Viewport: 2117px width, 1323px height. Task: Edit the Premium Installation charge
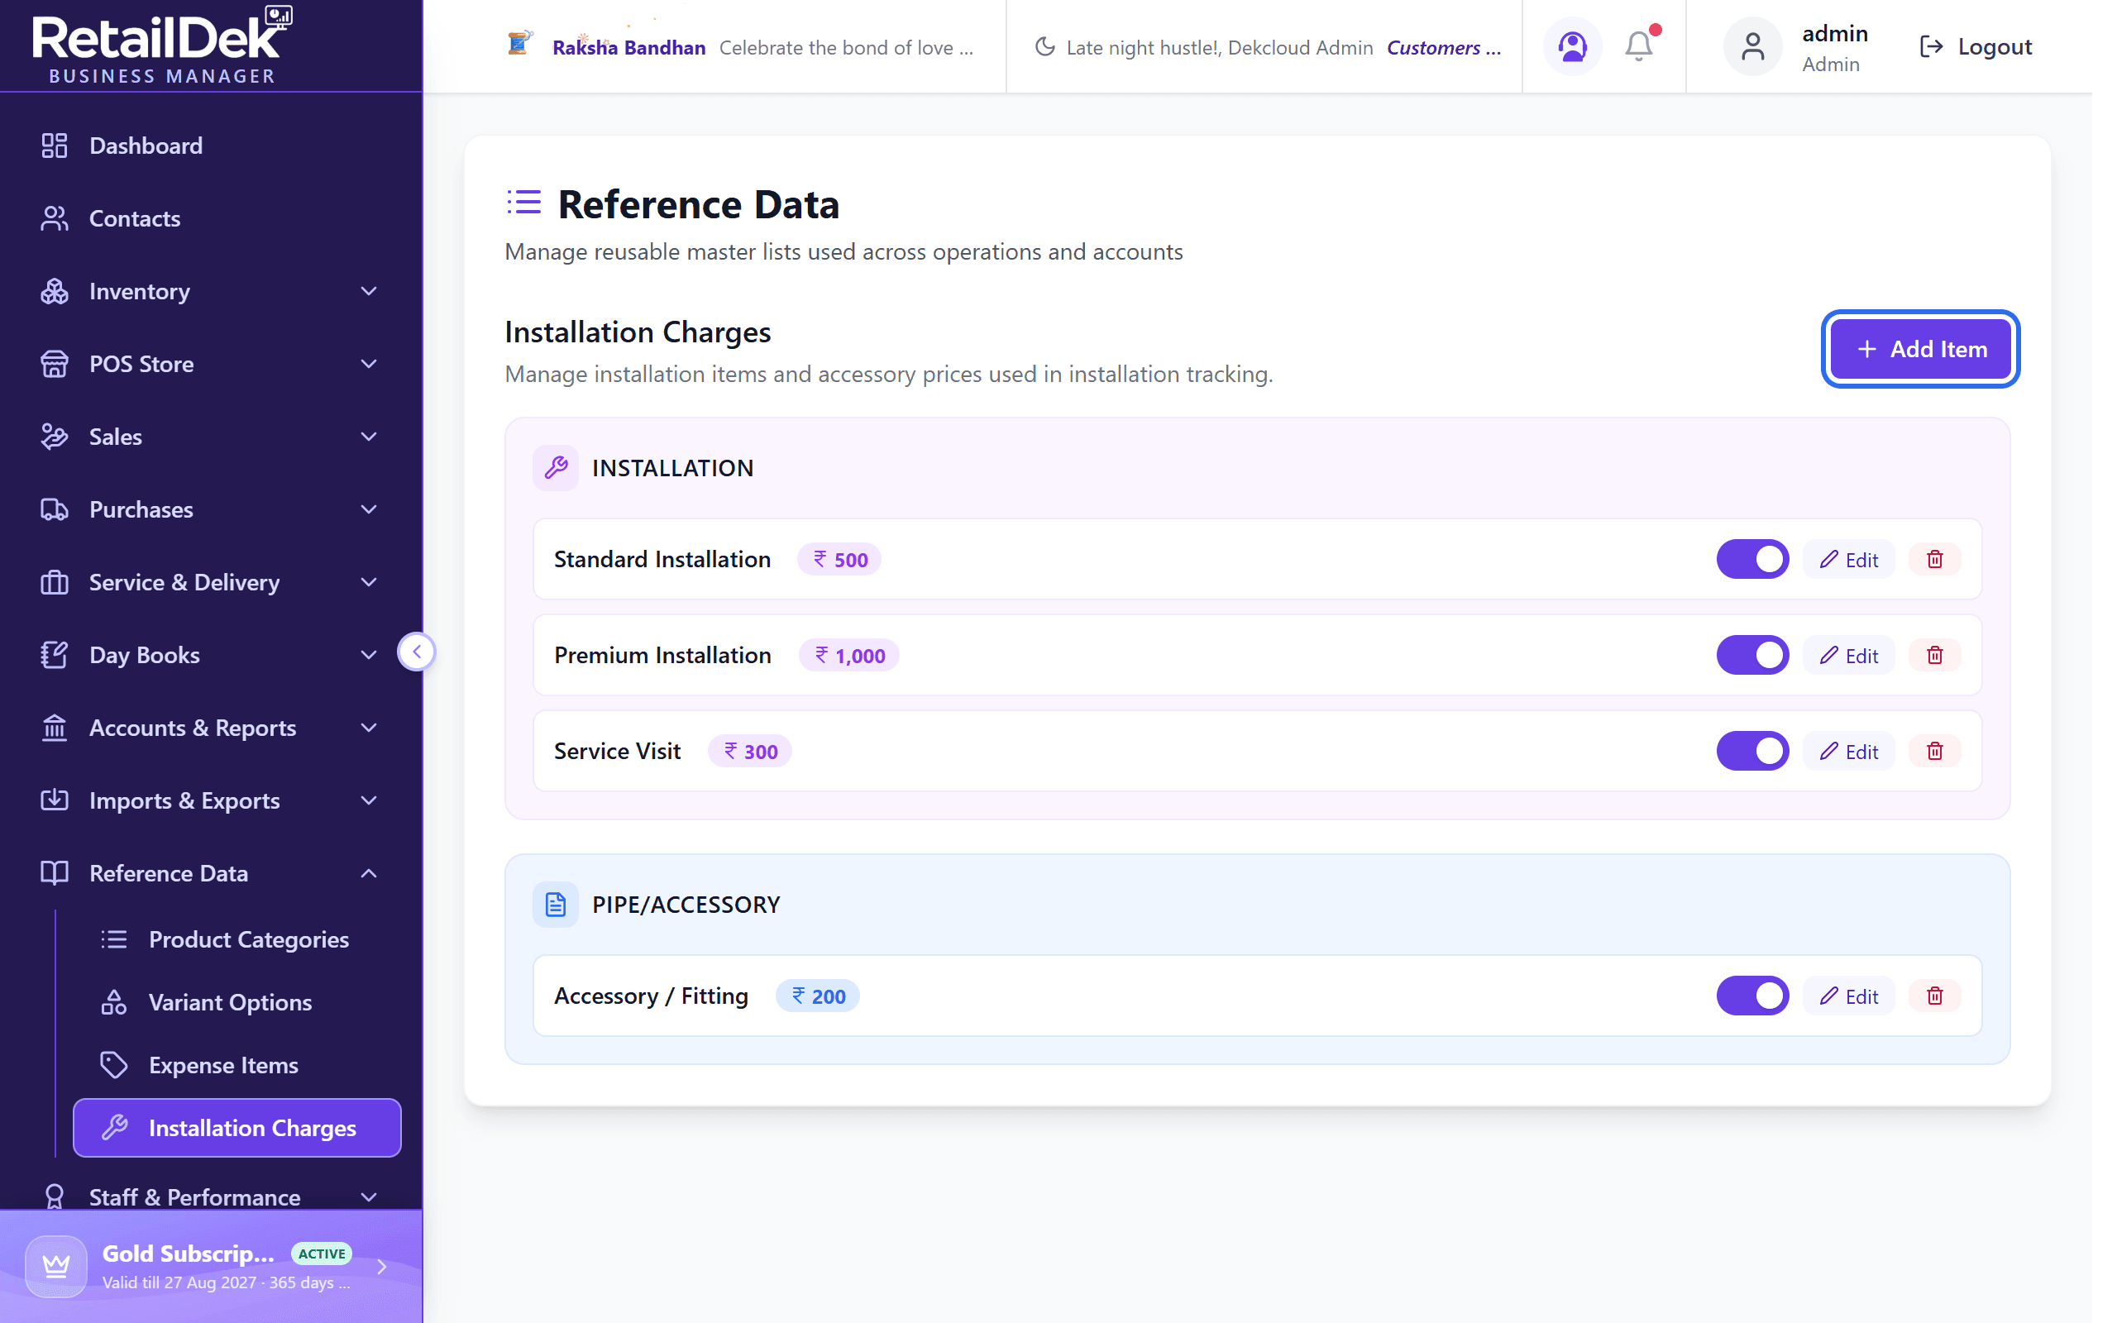coord(1848,656)
